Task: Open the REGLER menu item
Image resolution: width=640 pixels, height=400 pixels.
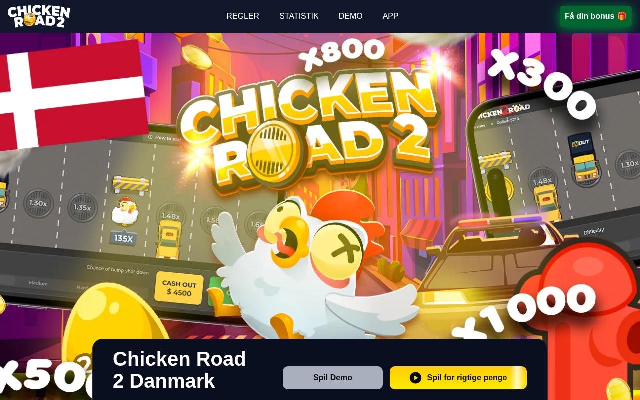Action: [x=243, y=16]
